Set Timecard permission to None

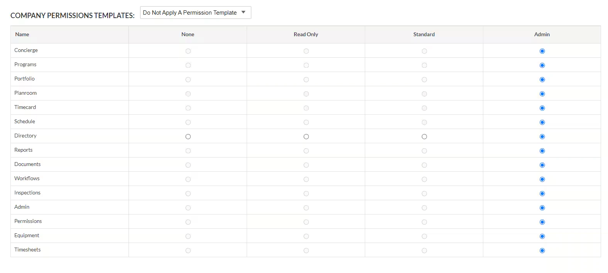click(188, 108)
